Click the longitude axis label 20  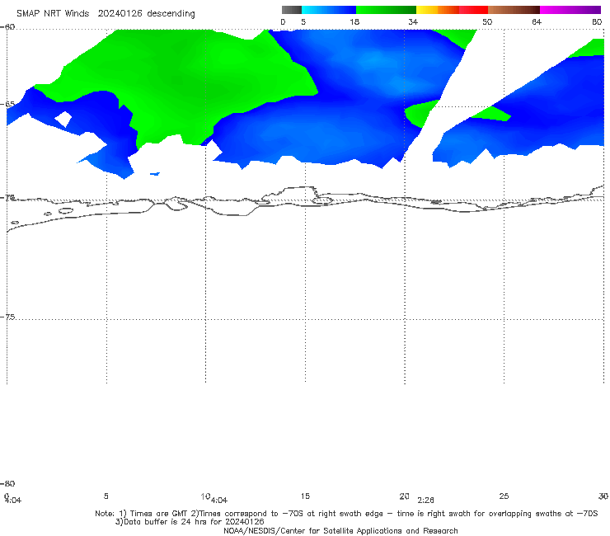click(x=404, y=496)
